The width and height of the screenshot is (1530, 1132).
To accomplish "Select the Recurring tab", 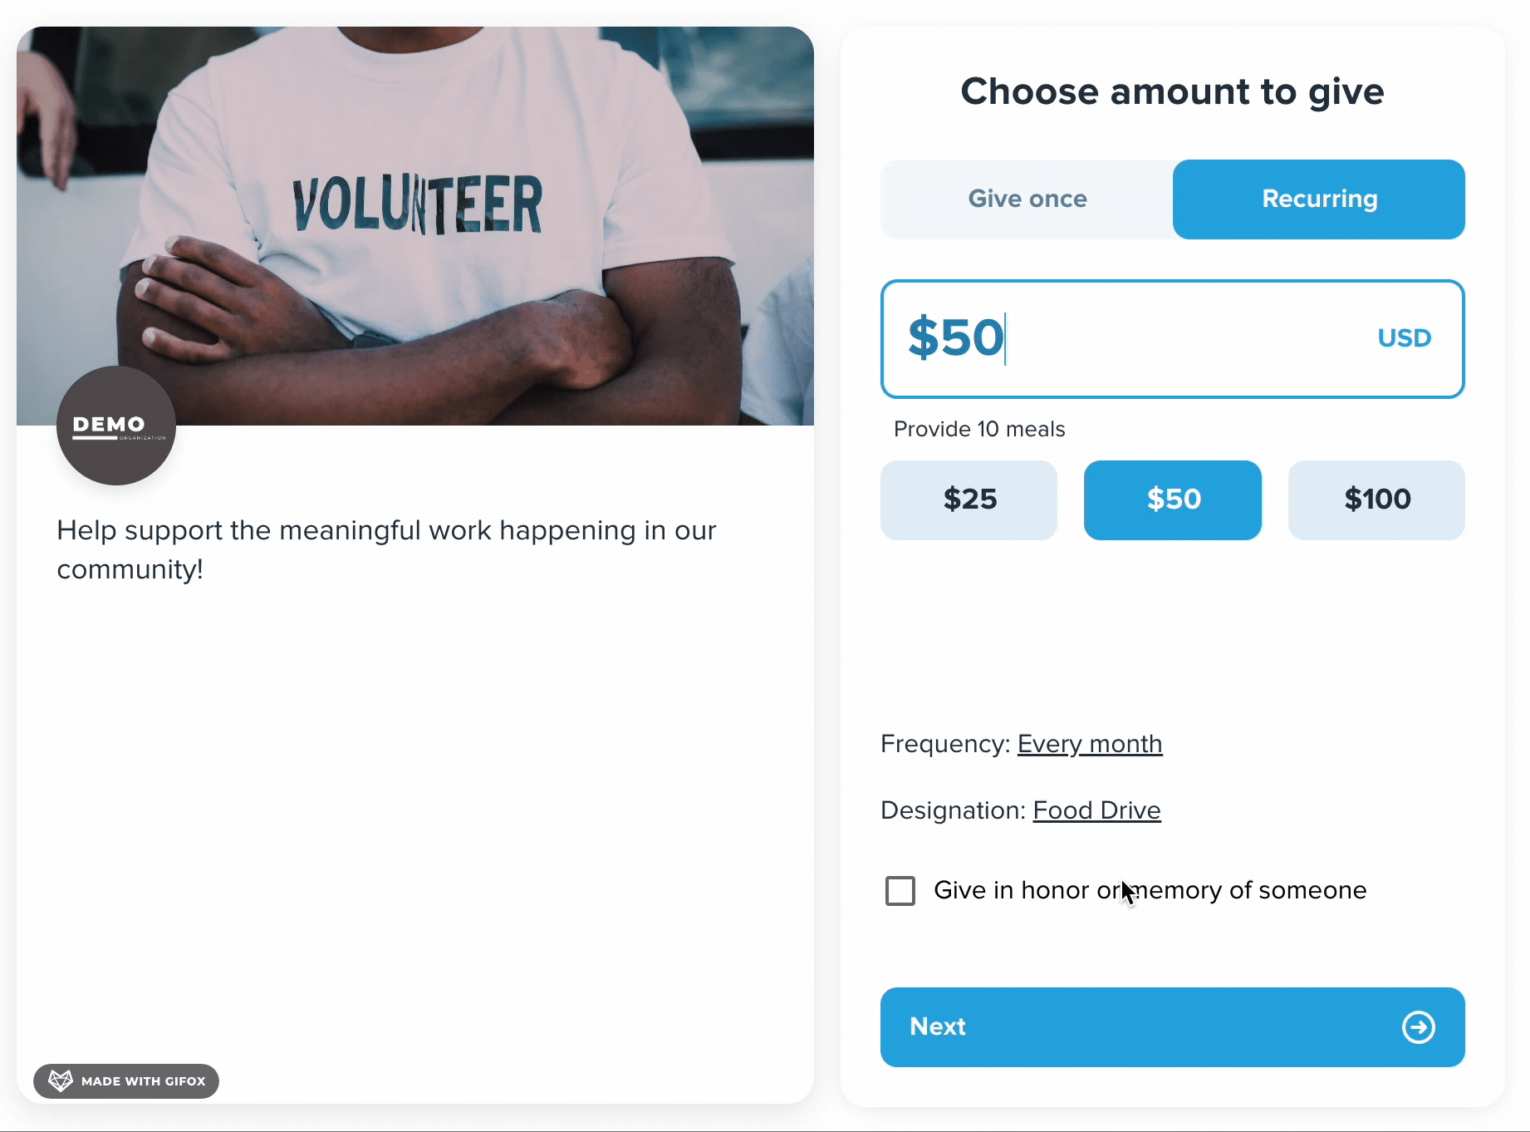I will click(1319, 199).
